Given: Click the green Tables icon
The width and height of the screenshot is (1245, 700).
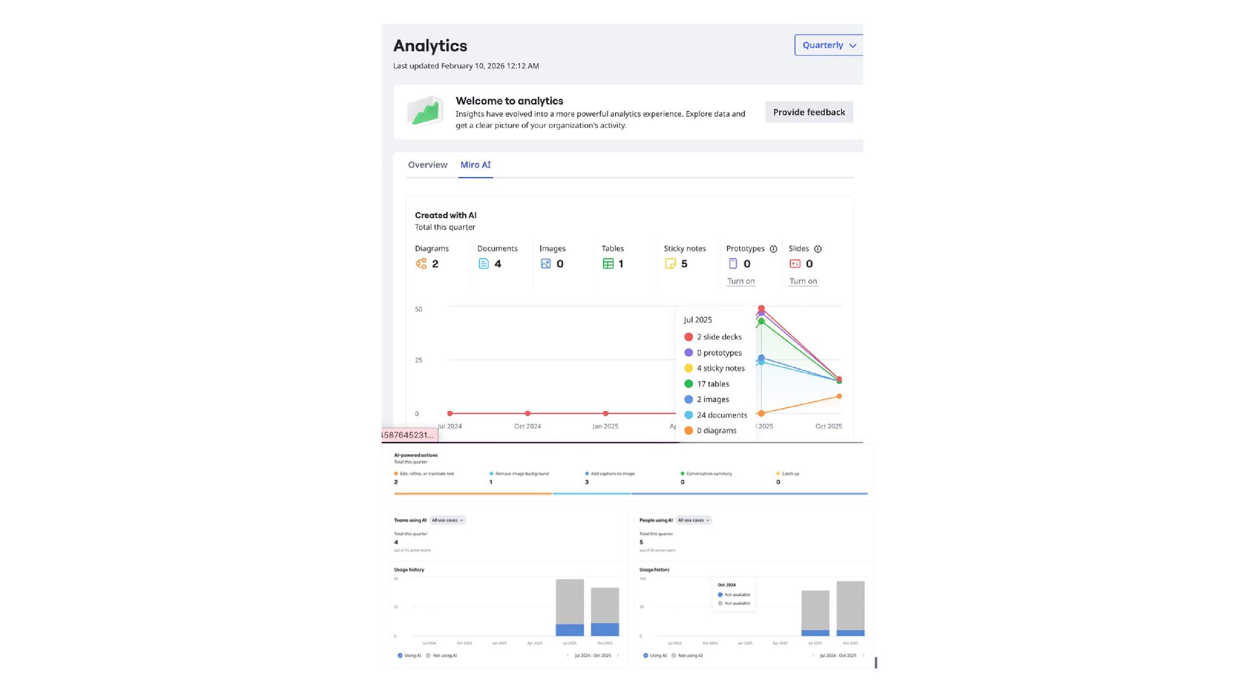Looking at the screenshot, I should tap(608, 264).
